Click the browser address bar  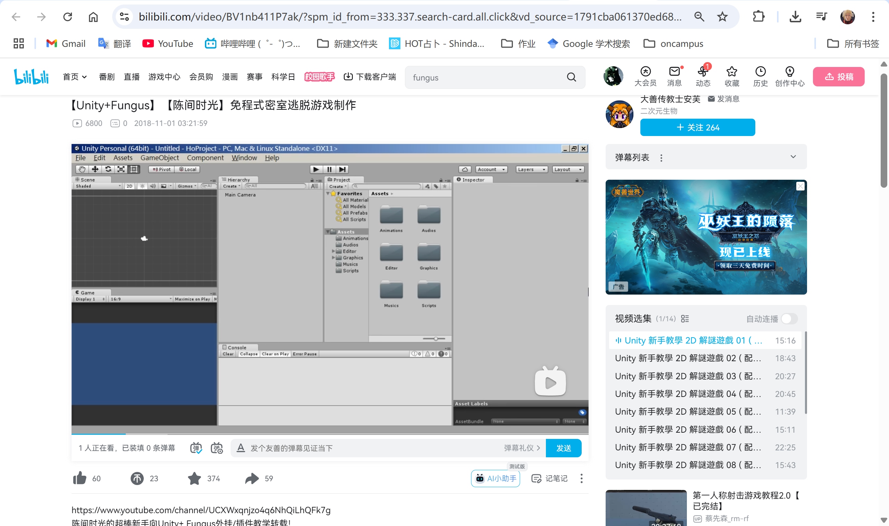tap(410, 17)
